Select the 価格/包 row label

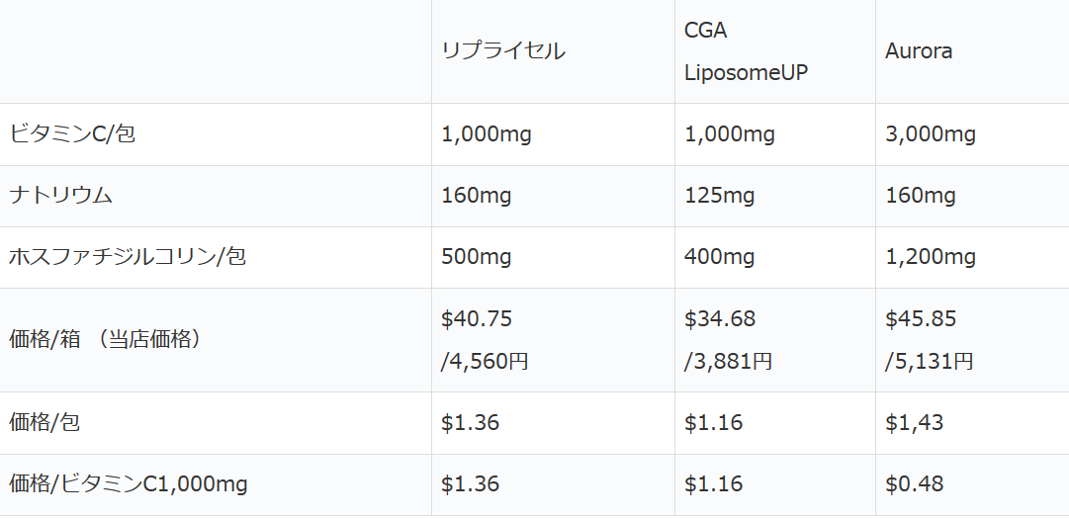pyautogui.click(x=45, y=423)
